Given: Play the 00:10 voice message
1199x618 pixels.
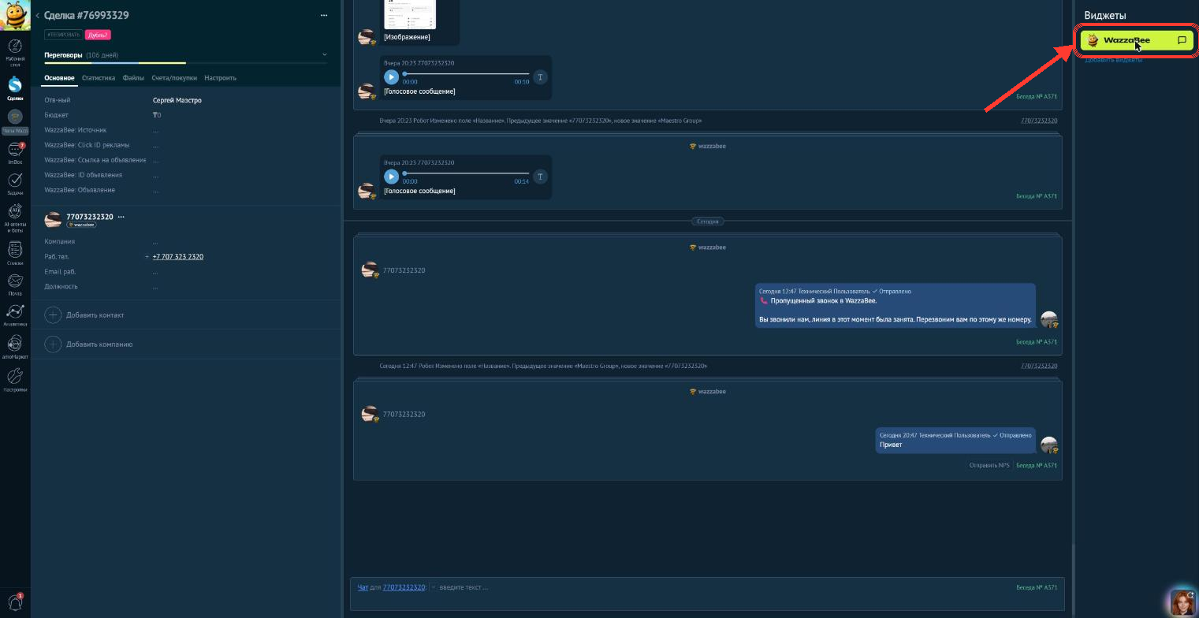Looking at the screenshot, I should click(x=391, y=77).
